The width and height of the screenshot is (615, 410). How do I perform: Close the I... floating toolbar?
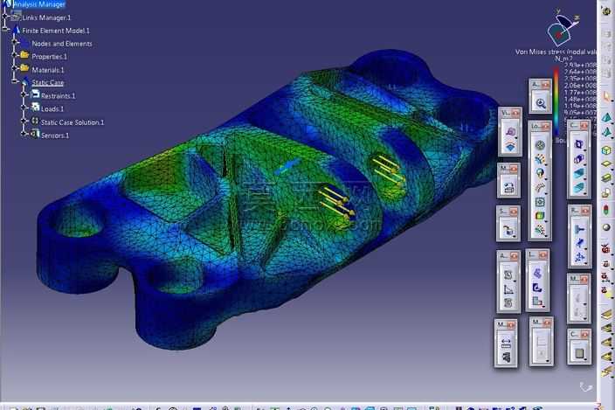point(543,254)
